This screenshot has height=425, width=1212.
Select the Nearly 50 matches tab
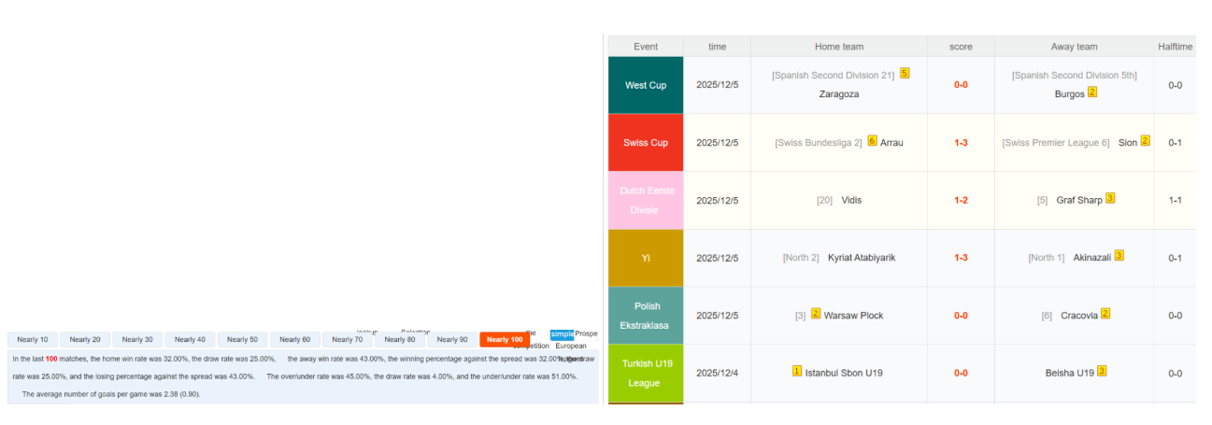coord(242,340)
